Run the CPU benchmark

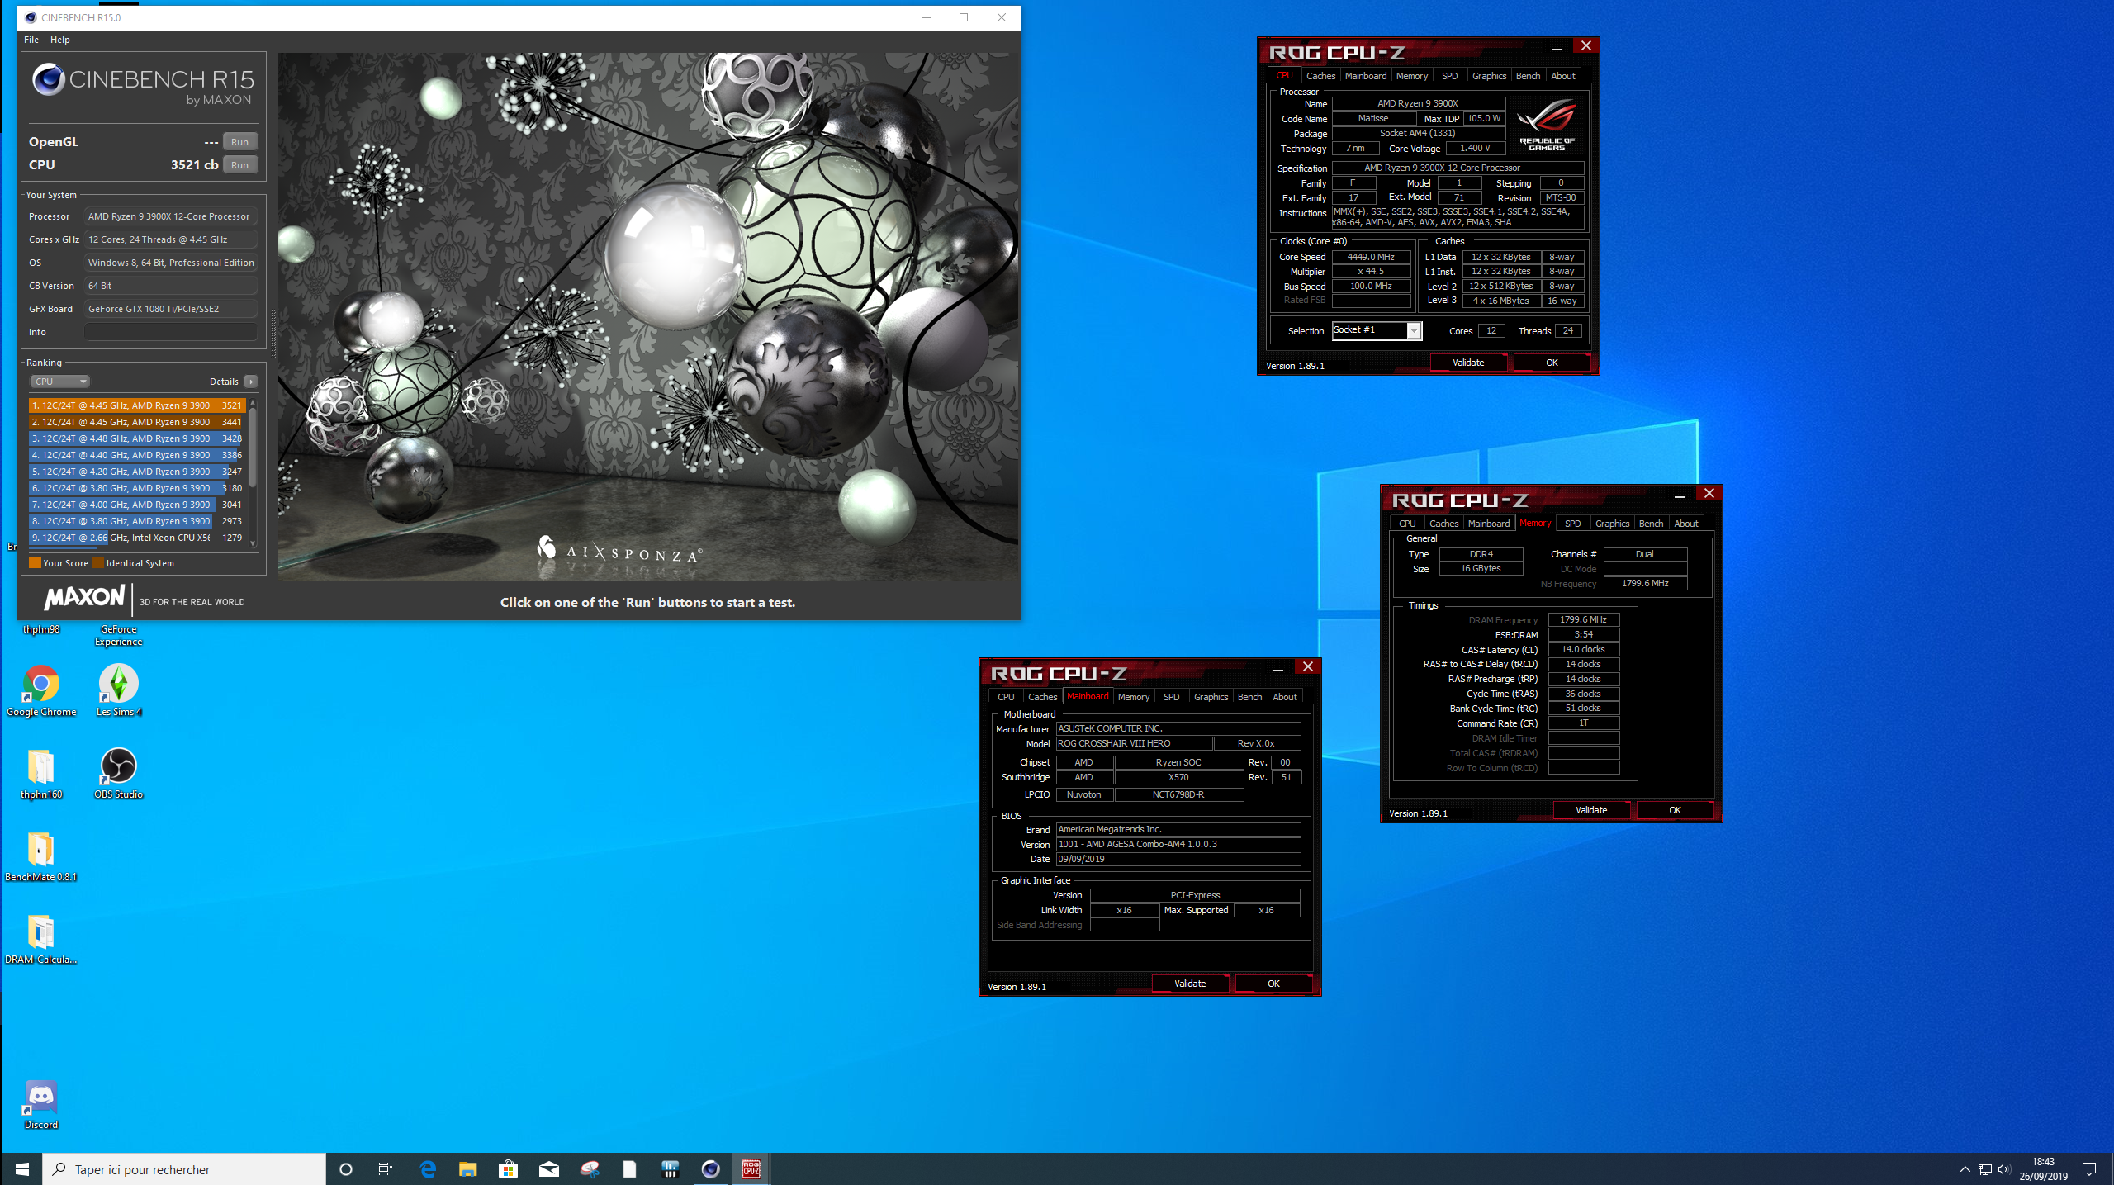pyautogui.click(x=239, y=165)
